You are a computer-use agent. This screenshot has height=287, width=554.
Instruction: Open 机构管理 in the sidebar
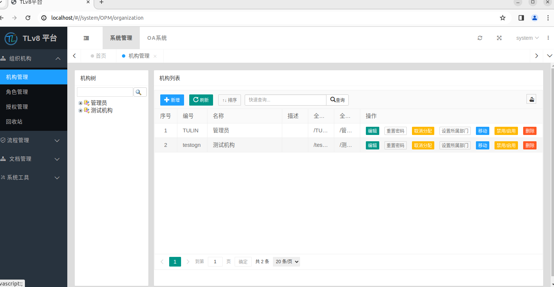point(33,77)
